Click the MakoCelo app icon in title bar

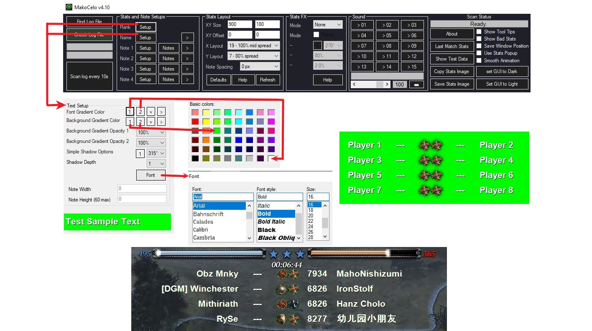[x=69, y=7]
